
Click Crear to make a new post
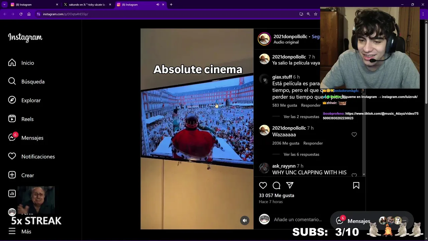point(21,175)
